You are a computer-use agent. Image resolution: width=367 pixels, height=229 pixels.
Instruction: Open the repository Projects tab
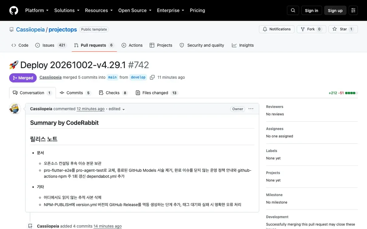161,45
